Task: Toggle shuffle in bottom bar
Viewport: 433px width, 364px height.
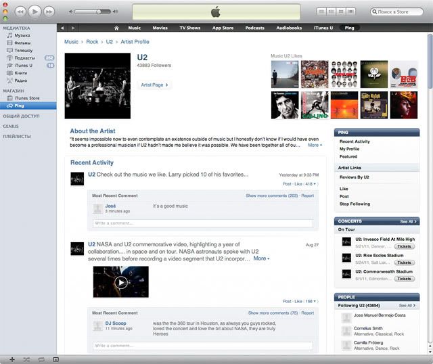Action: pos(26,359)
